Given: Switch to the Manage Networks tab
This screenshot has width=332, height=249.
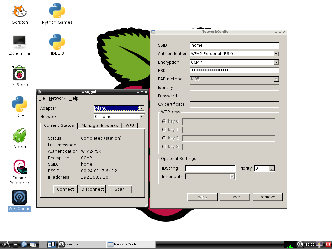Looking at the screenshot, I should click(100, 125).
